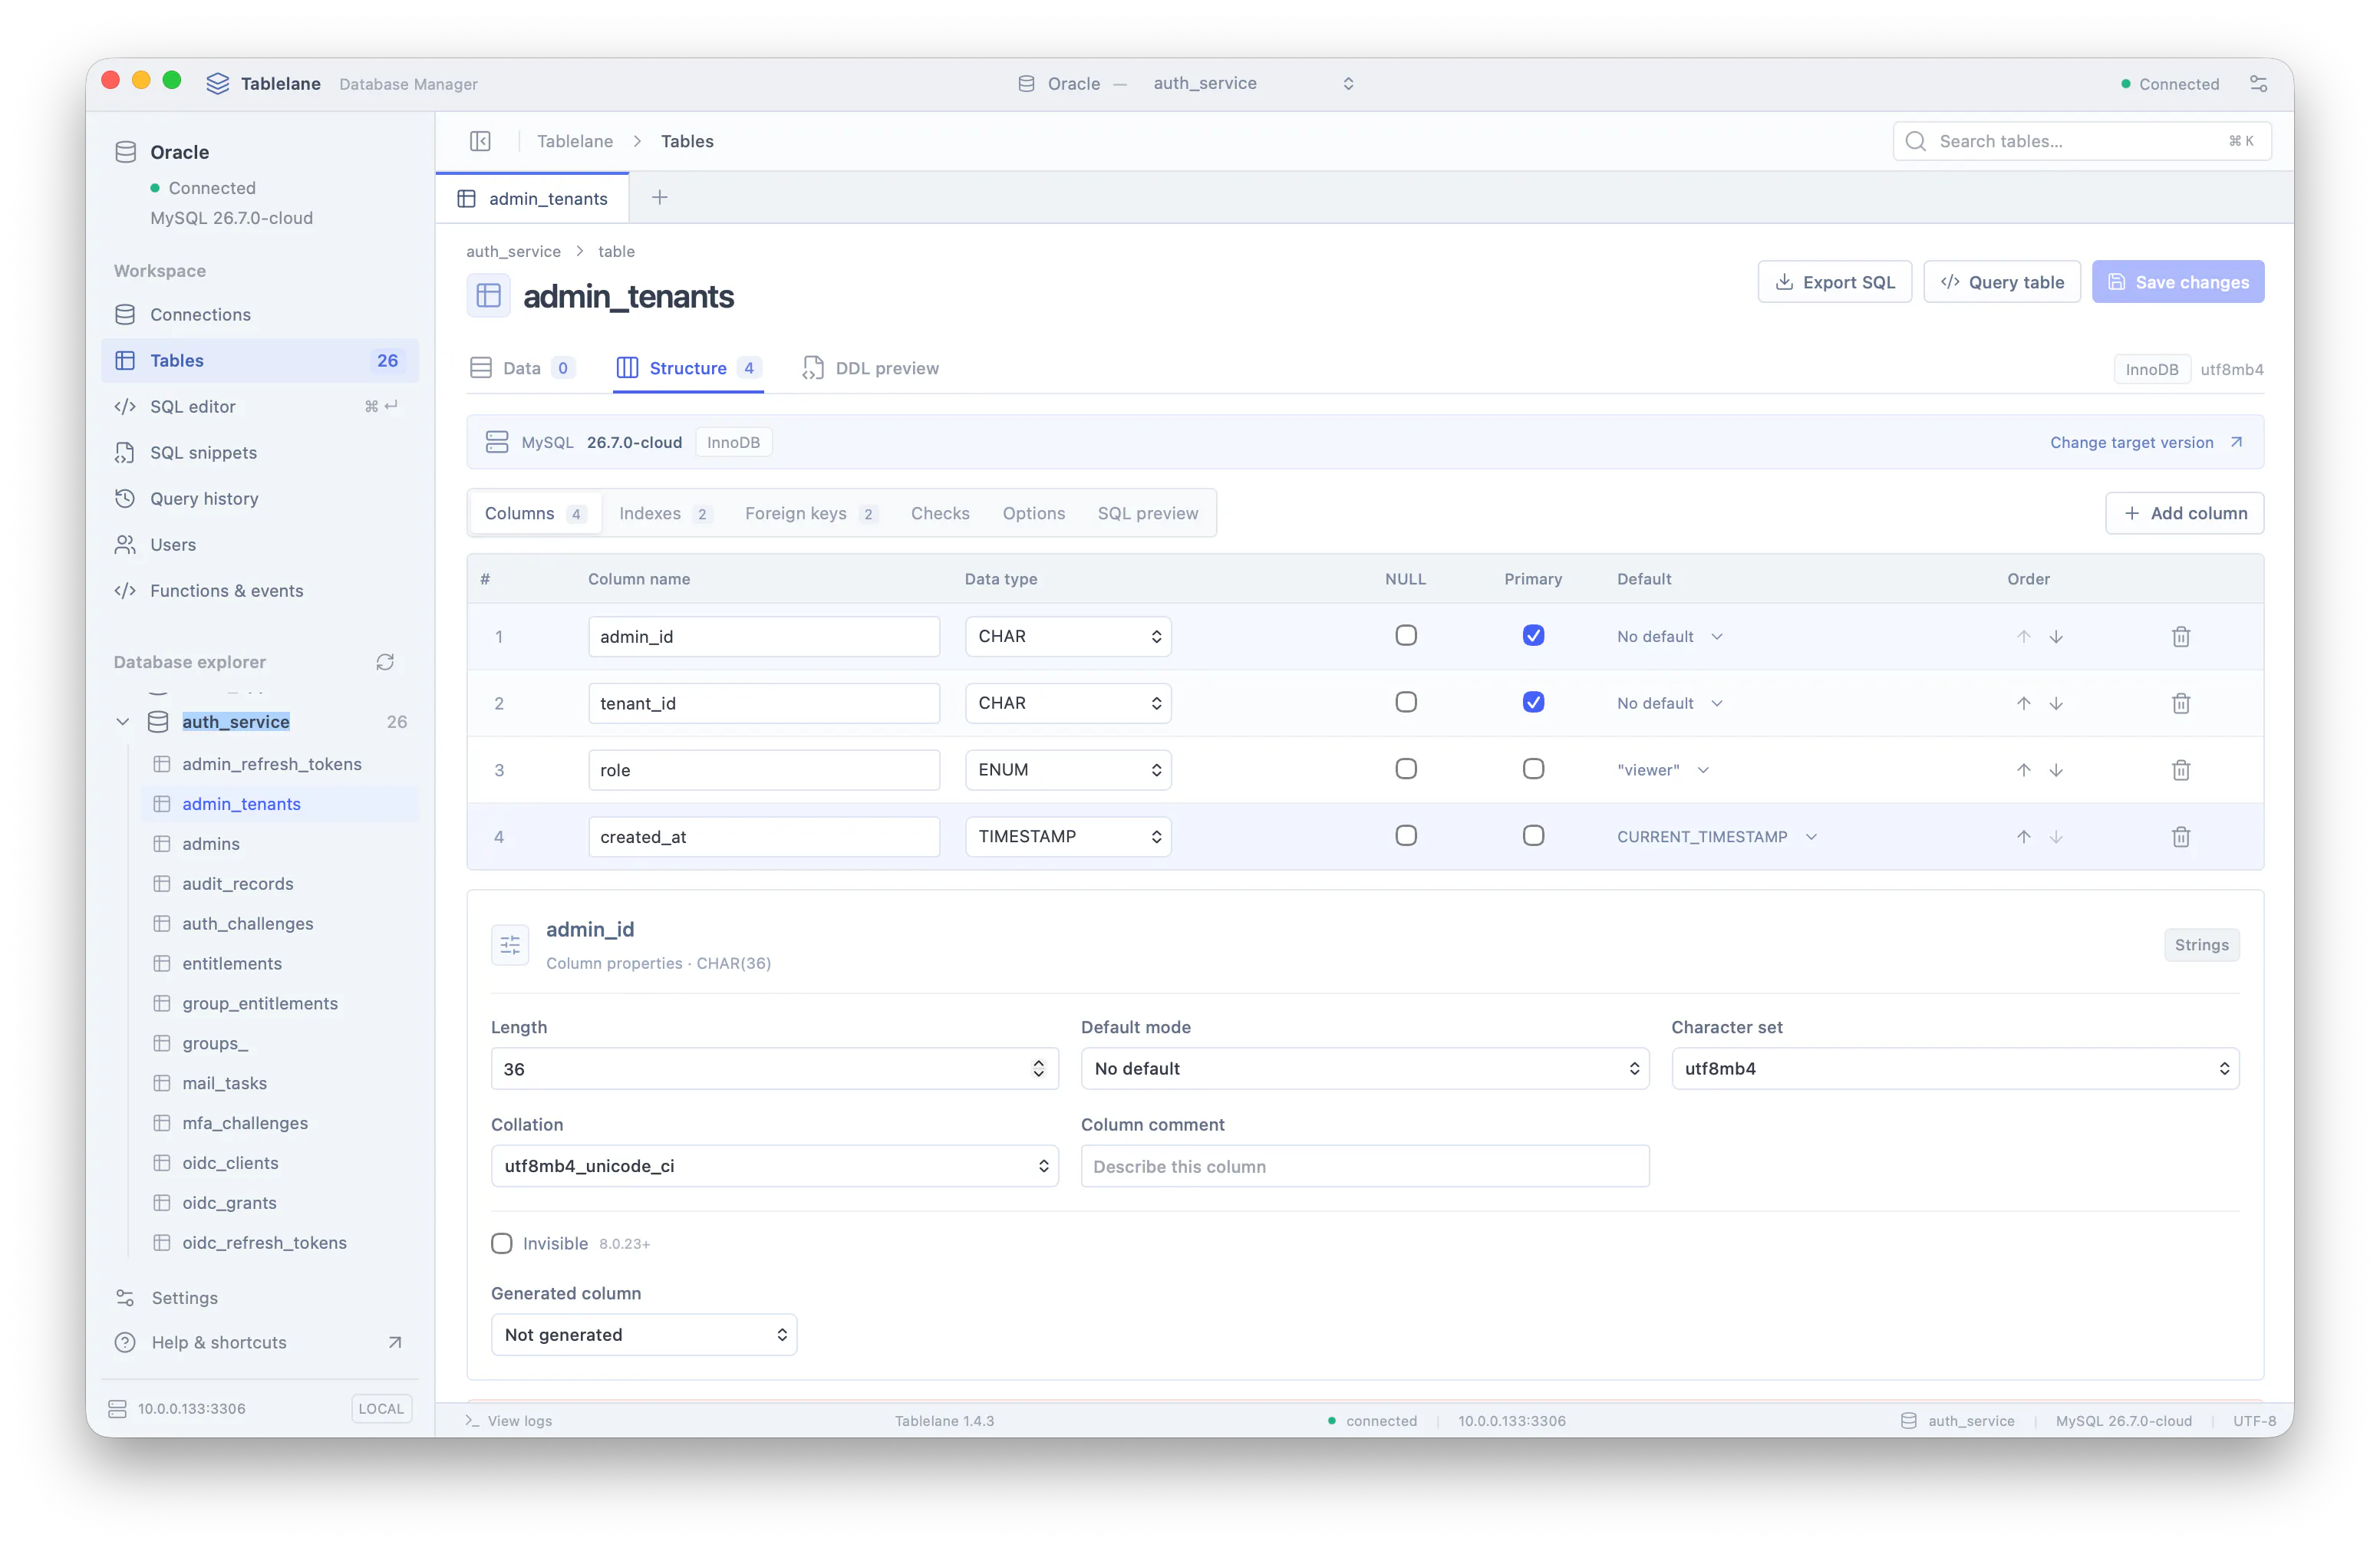Open Connections in sidebar
The width and height of the screenshot is (2380, 1551).
coord(260,314)
